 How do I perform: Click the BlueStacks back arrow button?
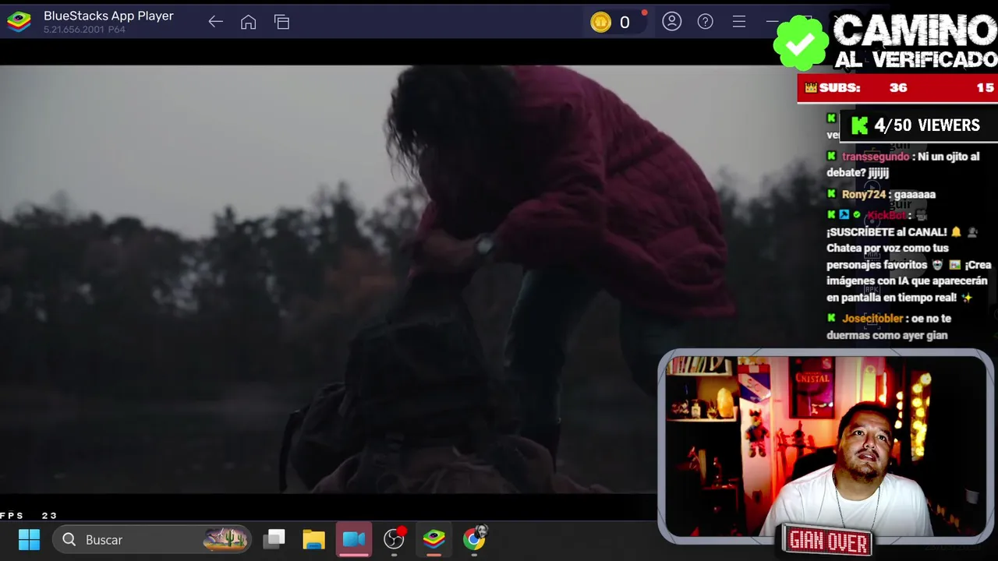pyautogui.click(x=216, y=22)
